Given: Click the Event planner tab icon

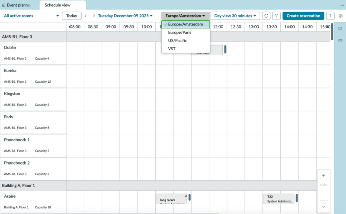Looking at the screenshot, I should click(3, 5).
